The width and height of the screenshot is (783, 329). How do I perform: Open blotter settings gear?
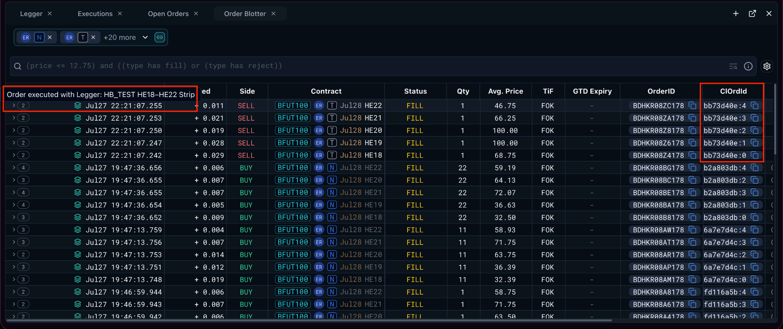[x=767, y=66]
